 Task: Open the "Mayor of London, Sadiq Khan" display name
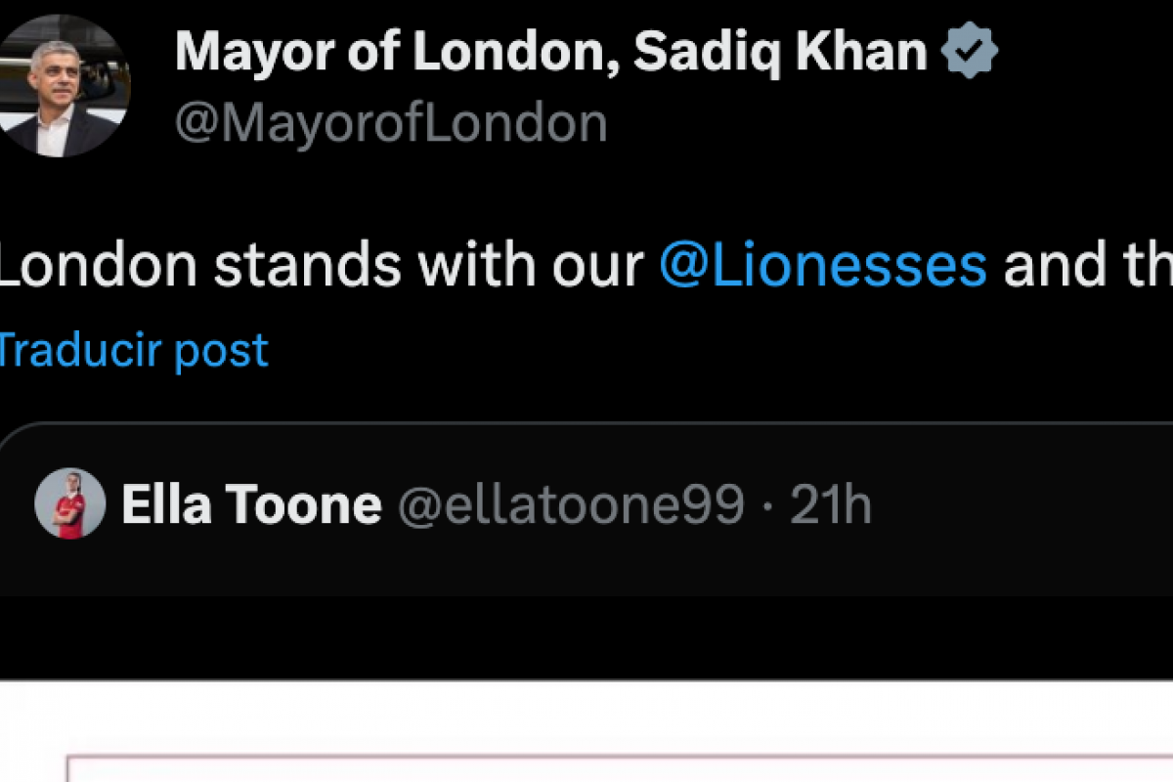[550, 52]
